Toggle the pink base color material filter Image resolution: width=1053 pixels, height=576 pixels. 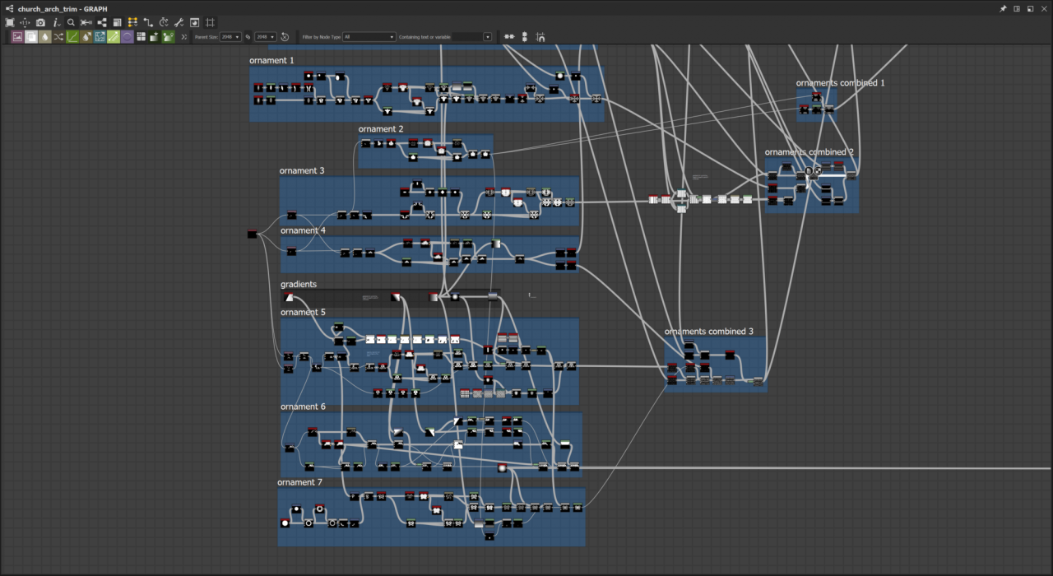tap(17, 37)
